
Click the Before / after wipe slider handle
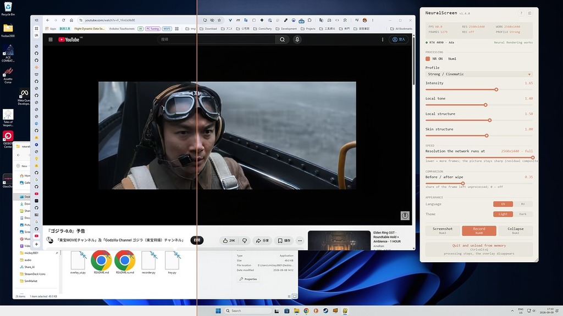tap(463, 183)
